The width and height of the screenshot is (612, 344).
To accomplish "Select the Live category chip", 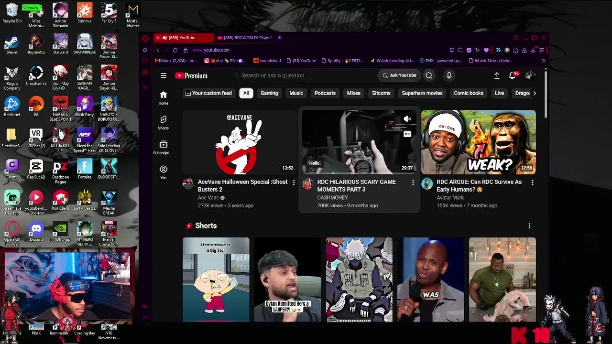I will (499, 93).
